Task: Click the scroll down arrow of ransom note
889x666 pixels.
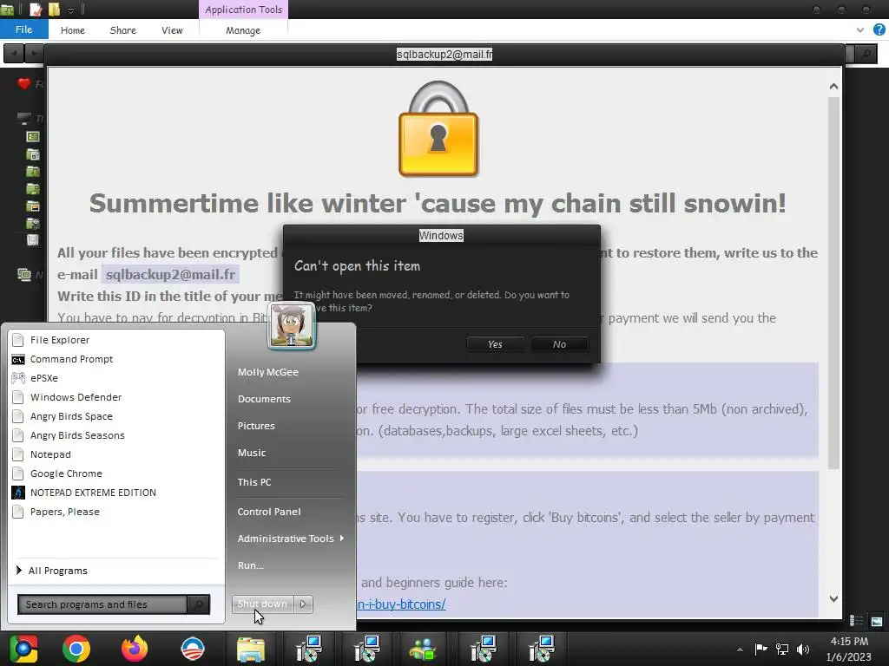Action: coord(833,598)
